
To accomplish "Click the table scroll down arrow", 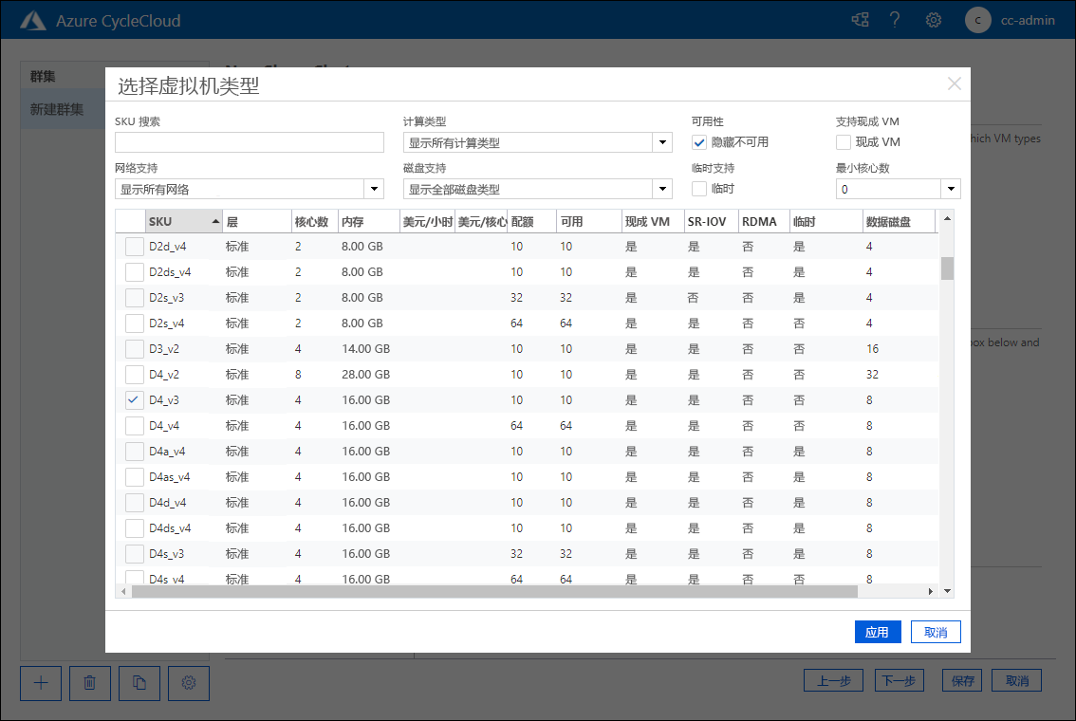I will [x=947, y=591].
